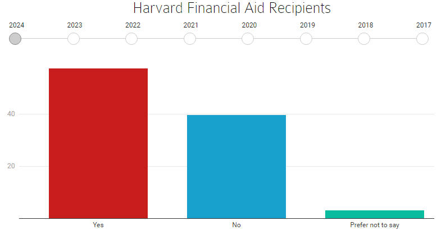Click the blue No bar

(x=236, y=167)
